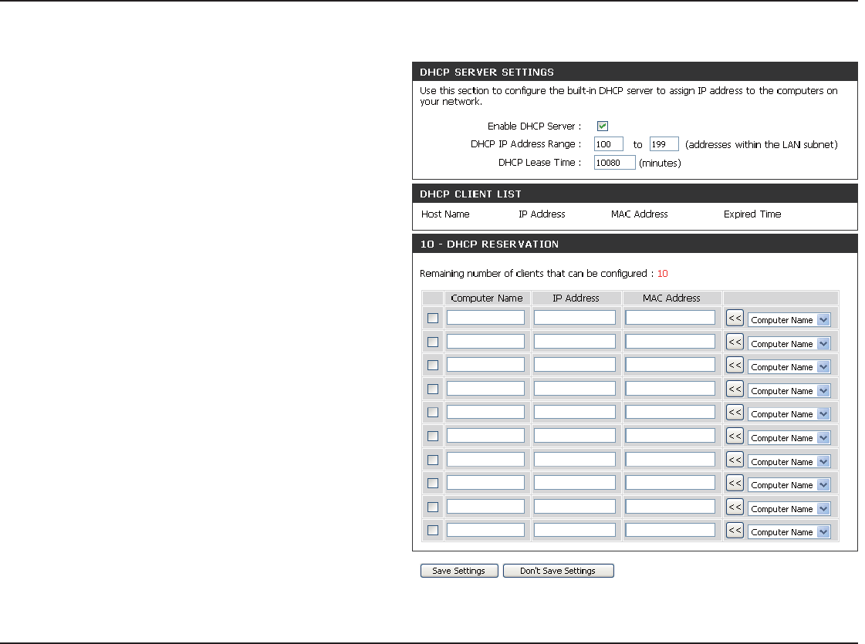Screen dimensions: 865x644
Task: Click the << copy button in the fifth reservation row
Action: 735,413
